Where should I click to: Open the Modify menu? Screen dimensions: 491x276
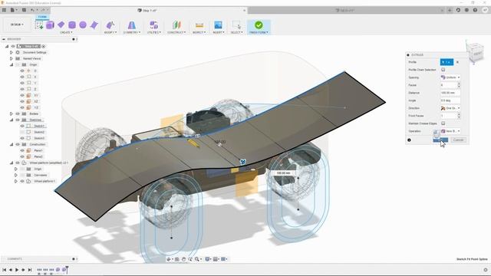pos(110,32)
